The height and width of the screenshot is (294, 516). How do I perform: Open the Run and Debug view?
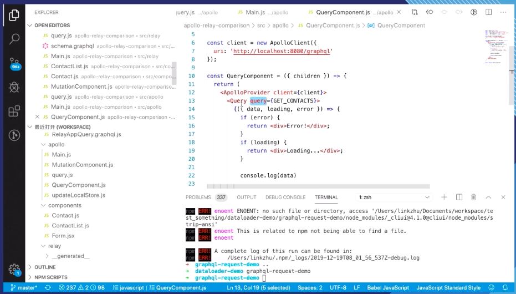(x=14, y=87)
